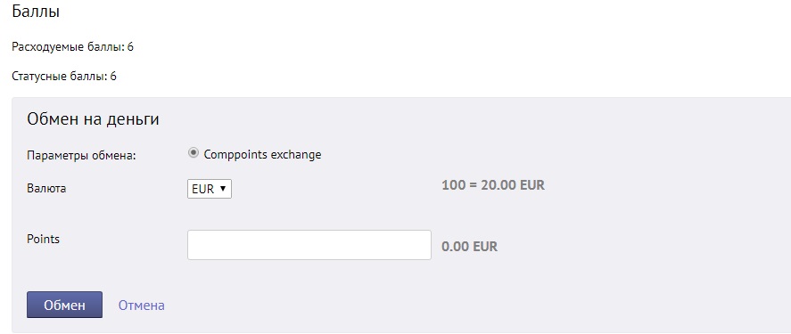Click the Comppoints exchange option label

tap(262, 155)
